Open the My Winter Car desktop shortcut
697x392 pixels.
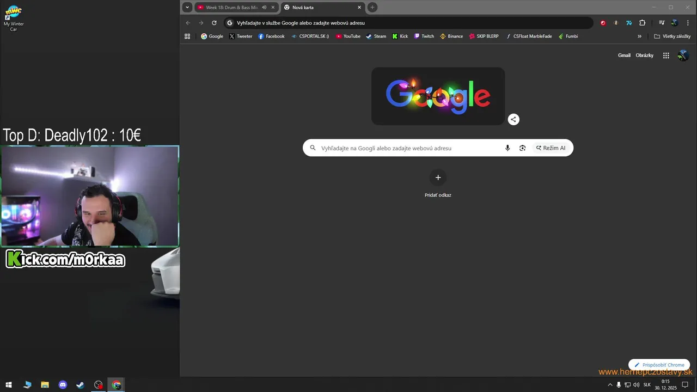(14, 18)
